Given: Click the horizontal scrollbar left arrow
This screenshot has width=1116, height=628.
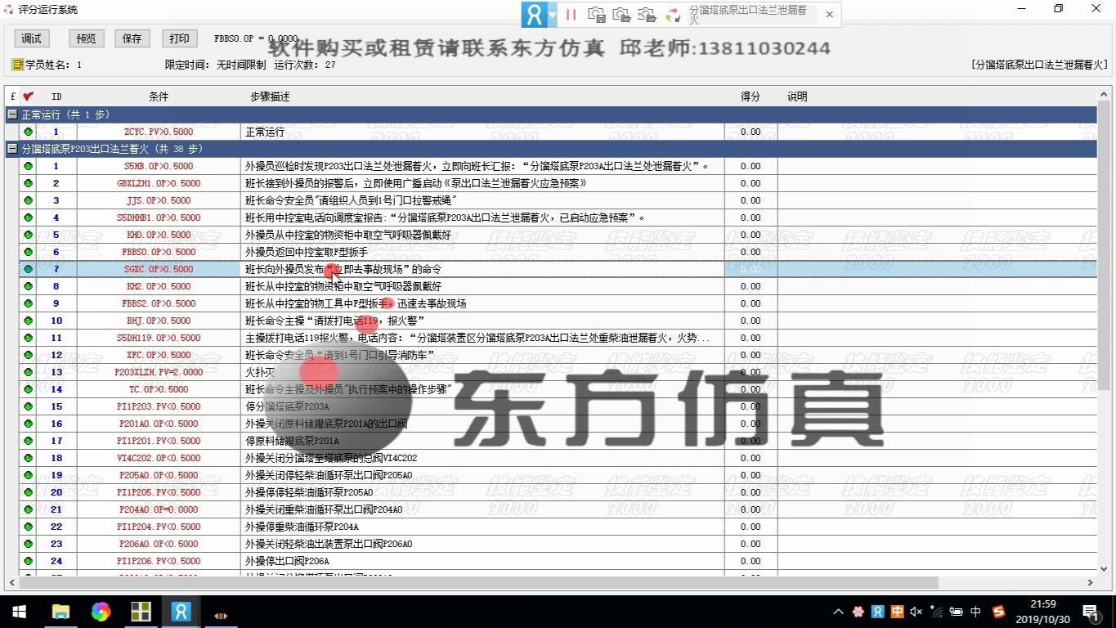Looking at the screenshot, I should 11,582.
